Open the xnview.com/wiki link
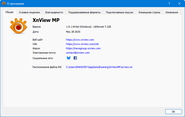185x117 pixels. 82,44
